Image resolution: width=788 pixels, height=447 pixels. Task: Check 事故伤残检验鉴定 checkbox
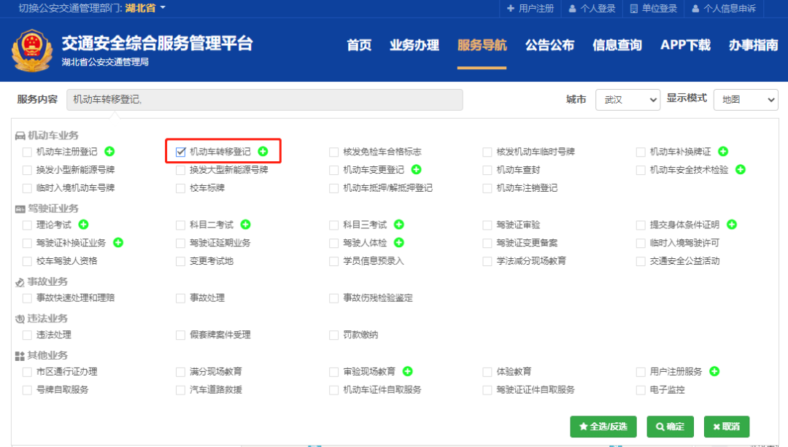click(333, 298)
